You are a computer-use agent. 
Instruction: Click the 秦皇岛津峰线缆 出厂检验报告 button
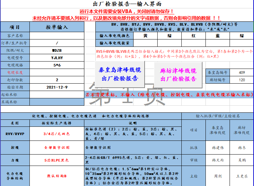(x=120, y=74)
